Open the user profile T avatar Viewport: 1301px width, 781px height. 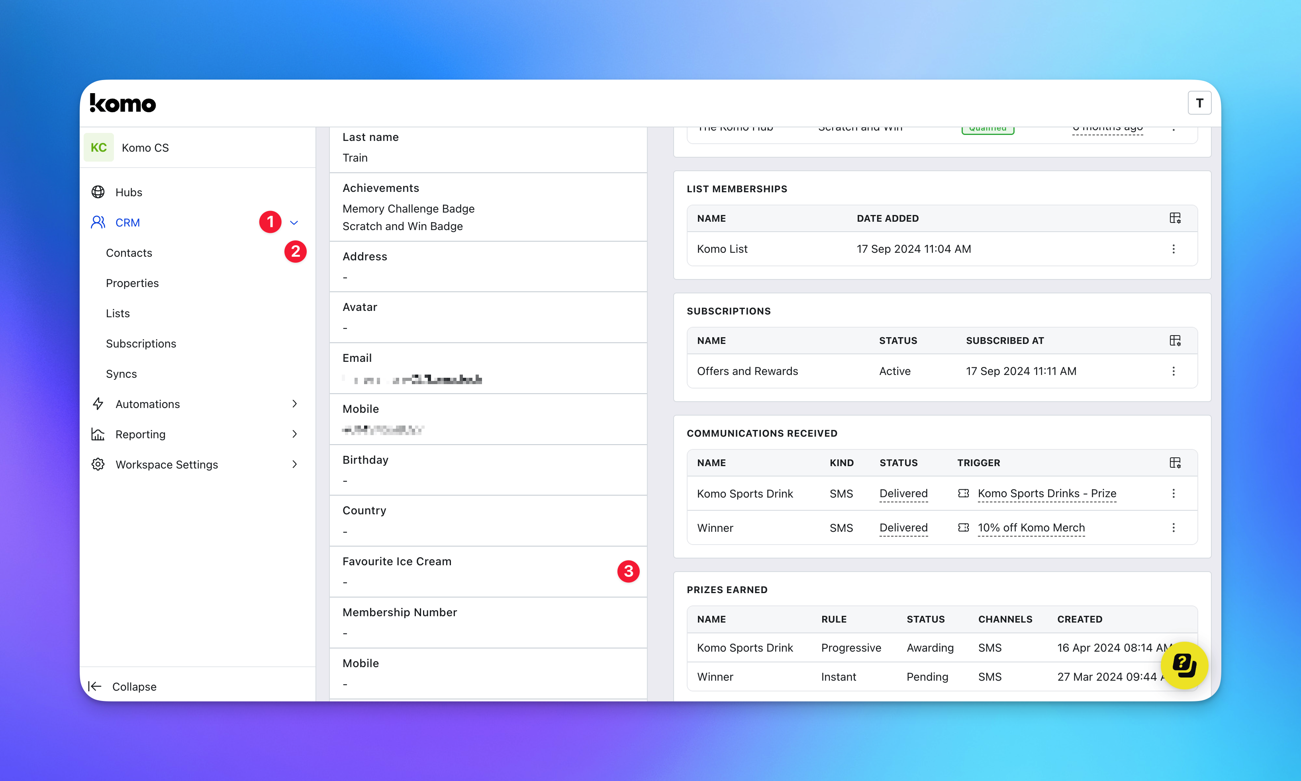(x=1199, y=103)
